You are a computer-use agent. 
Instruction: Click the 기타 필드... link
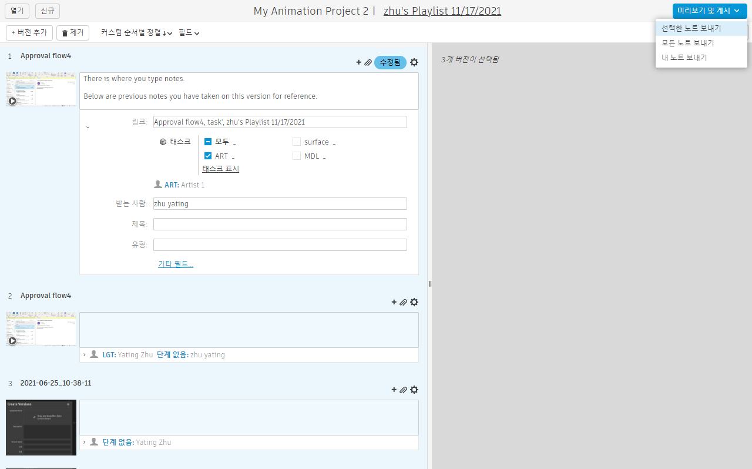tap(176, 264)
